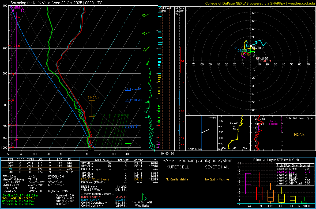This screenshot has width=316, height=209.
Task: Click No Quality Matches under SEVERE HAIL
Action: tap(217, 179)
